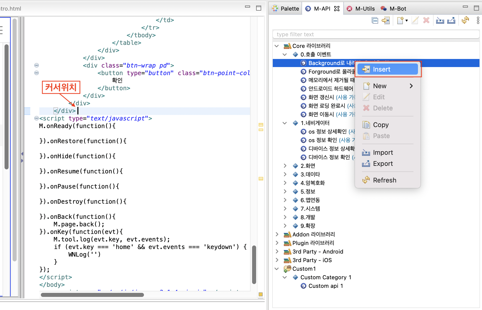The height and width of the screenshot is (310, 482).
Task: Click the Insert toolbar icon
Action: pyautogui.click(x=386, y=20)
